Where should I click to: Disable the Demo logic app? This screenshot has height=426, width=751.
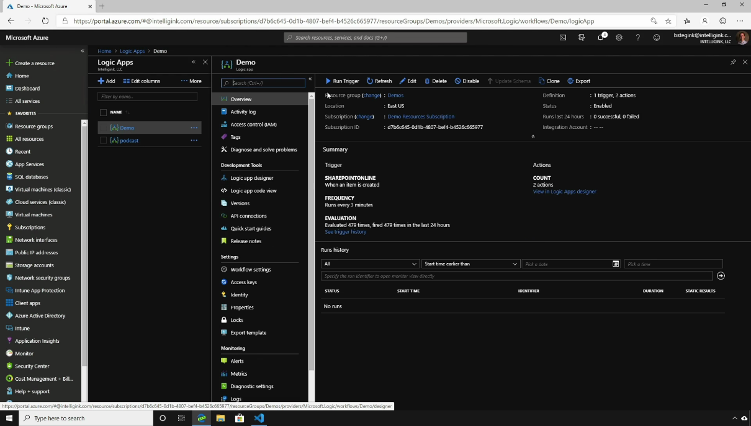point(467,81)
